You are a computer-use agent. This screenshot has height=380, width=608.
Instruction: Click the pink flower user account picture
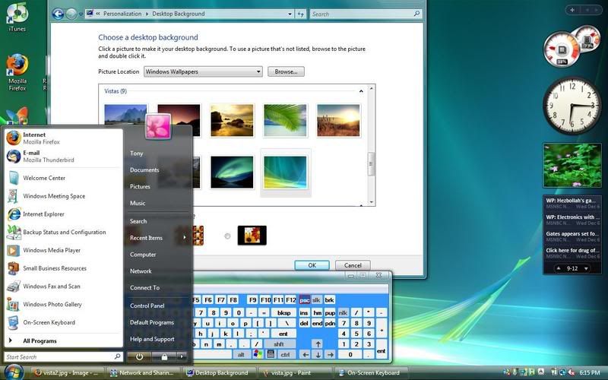pyautogui.click(x=158, y=126)
